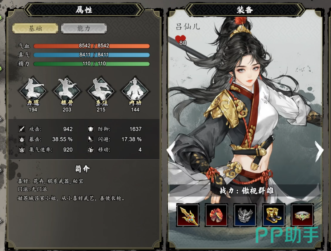Select the golden spear weapon equipment slot
Image resolution: width=331 pixels, height=251 pixels.
[x=188, y=215]
